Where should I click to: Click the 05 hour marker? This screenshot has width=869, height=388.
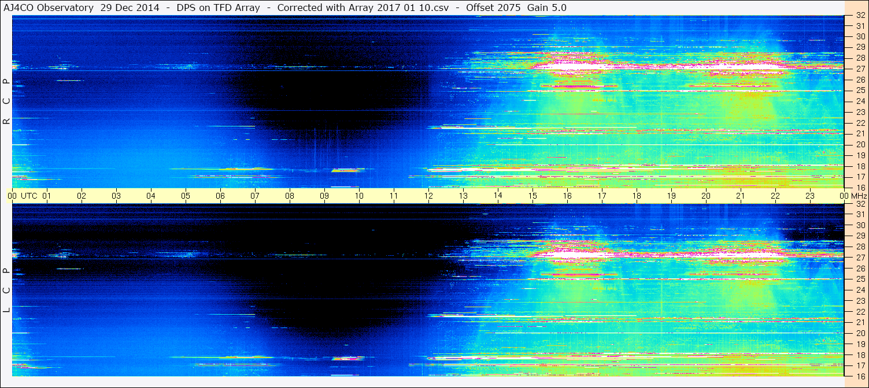click(x=186, y=196)
